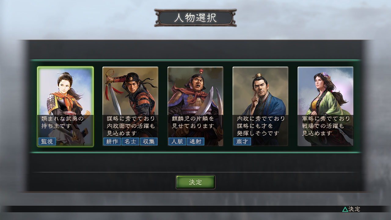
Task: Select the blue-robed scholar character card
Action: (261, 107)
